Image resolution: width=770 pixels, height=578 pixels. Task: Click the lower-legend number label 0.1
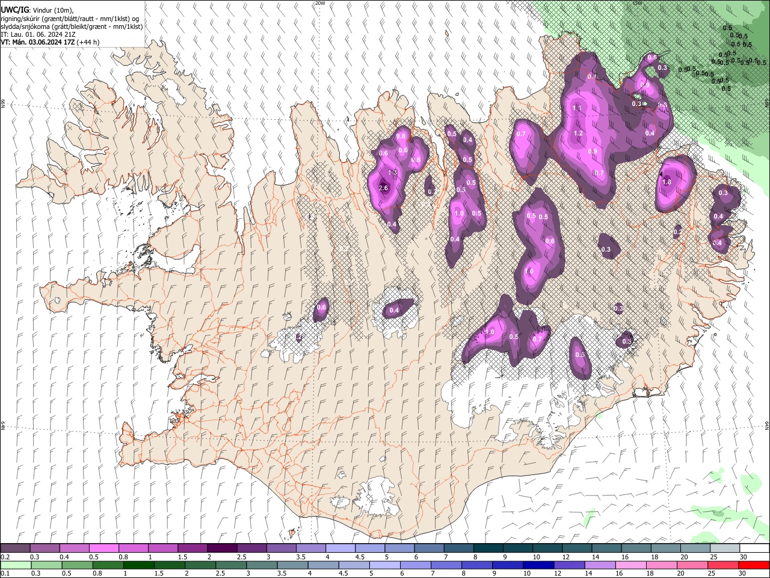pyautogui.click(x=5, y=573)
